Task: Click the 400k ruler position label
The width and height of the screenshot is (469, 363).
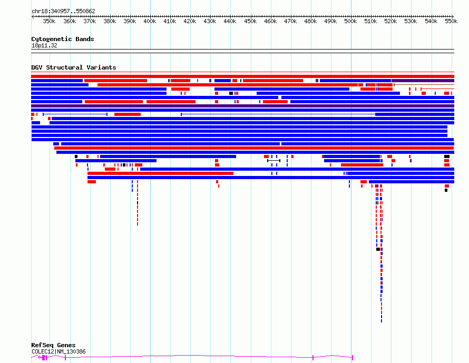Action: (150, 21)
